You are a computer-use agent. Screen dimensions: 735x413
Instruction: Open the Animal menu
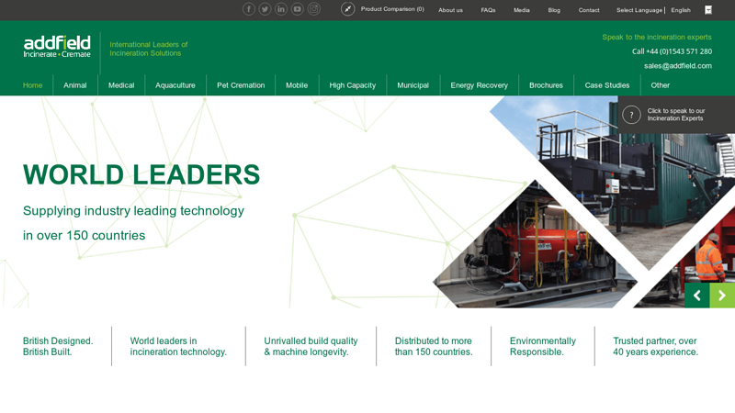click(75, 85)
